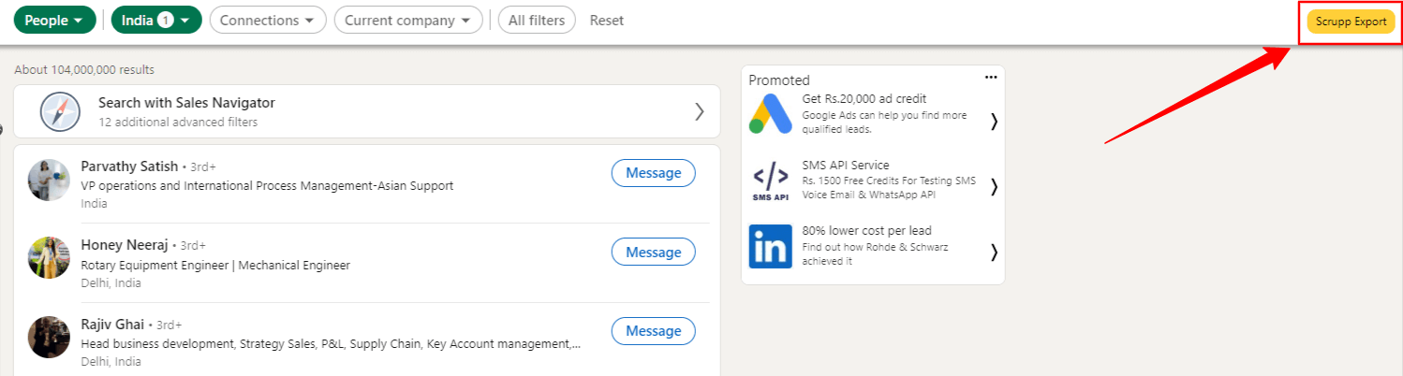
Task: Expand the Search with Sales Navigator arrow
Action: pos(699,112)
